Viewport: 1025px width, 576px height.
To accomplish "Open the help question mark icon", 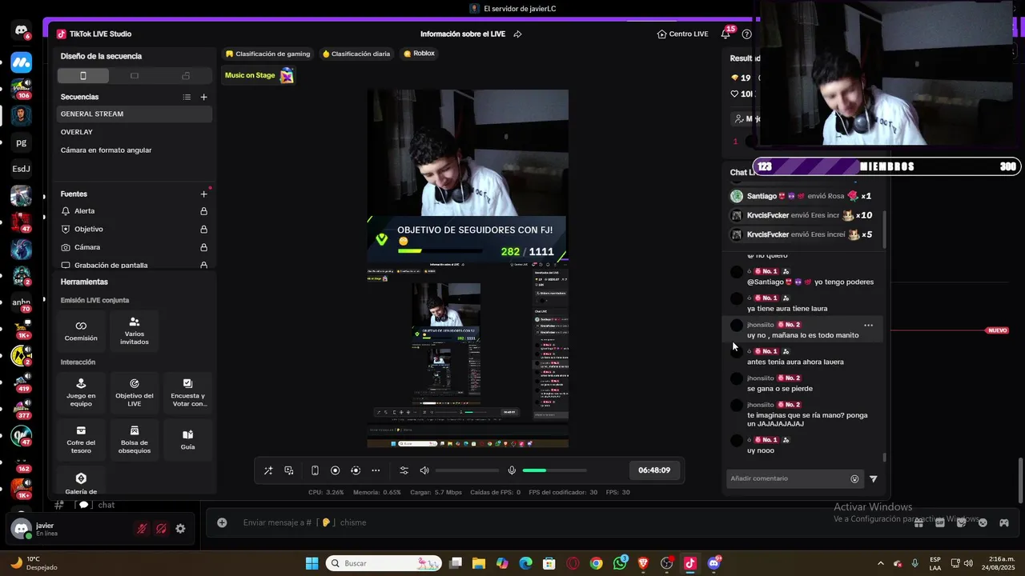I will tap(747, 34).
